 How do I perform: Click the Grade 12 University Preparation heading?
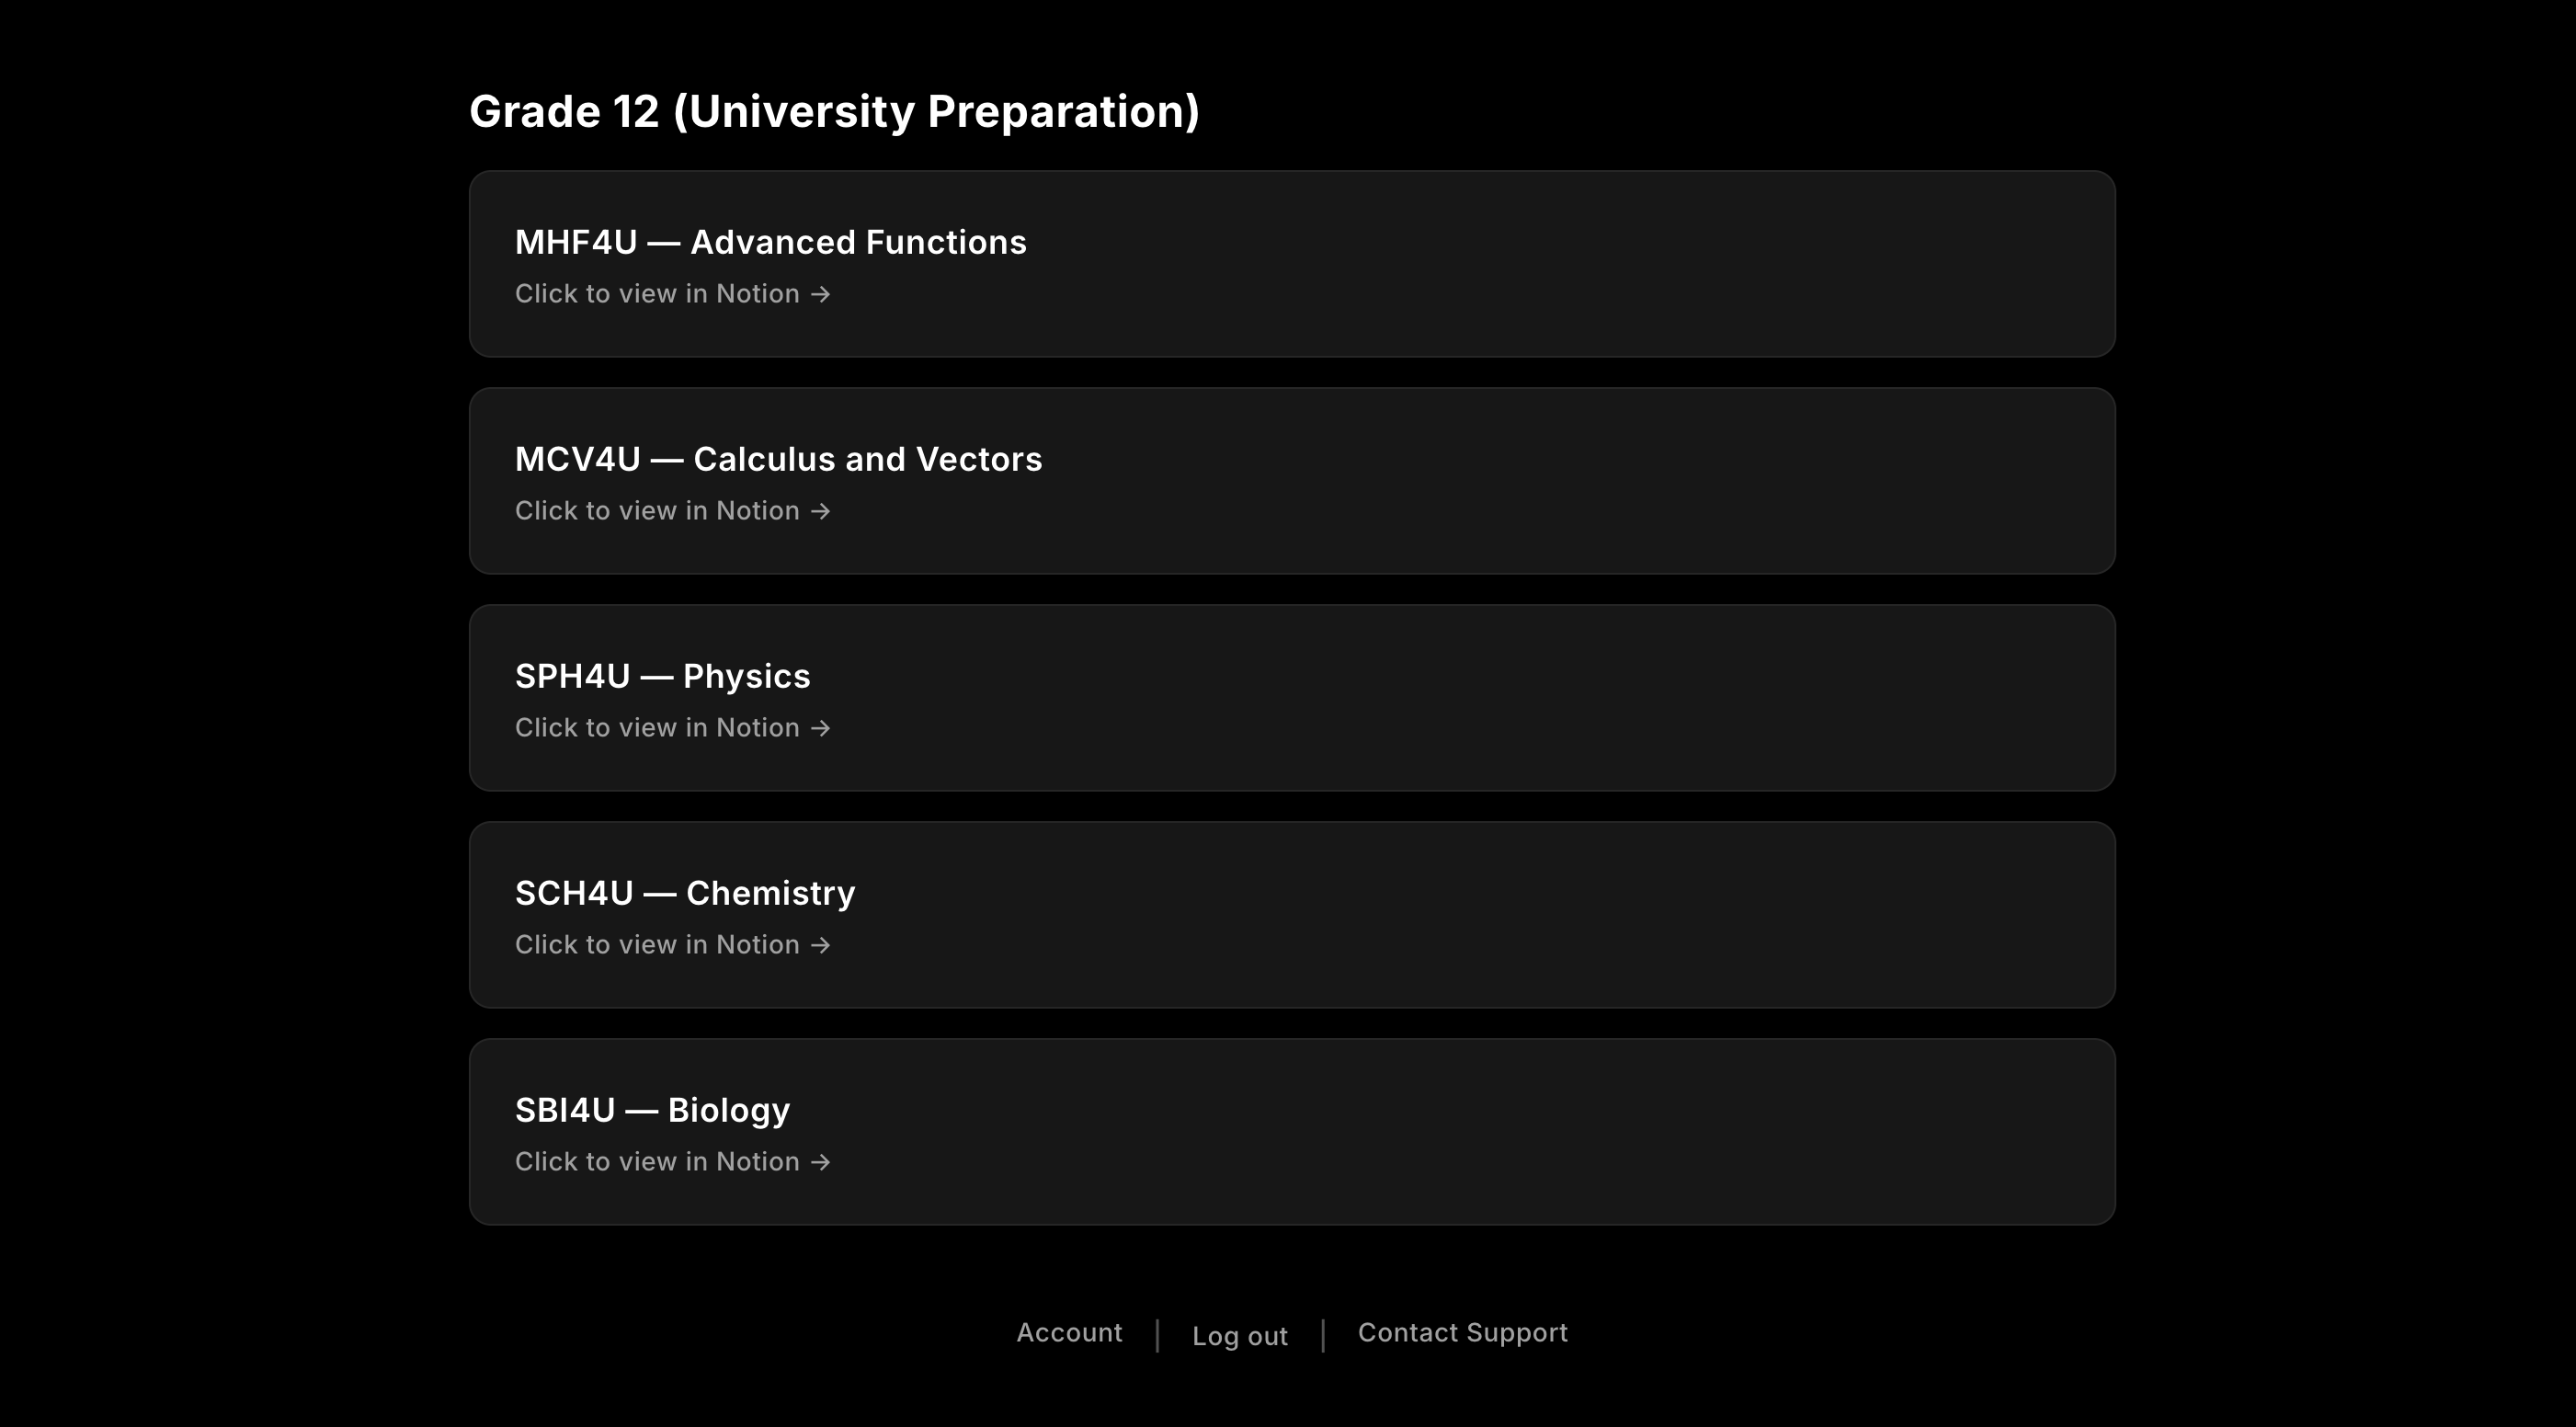pyautogui.click(x=835, y=110)
